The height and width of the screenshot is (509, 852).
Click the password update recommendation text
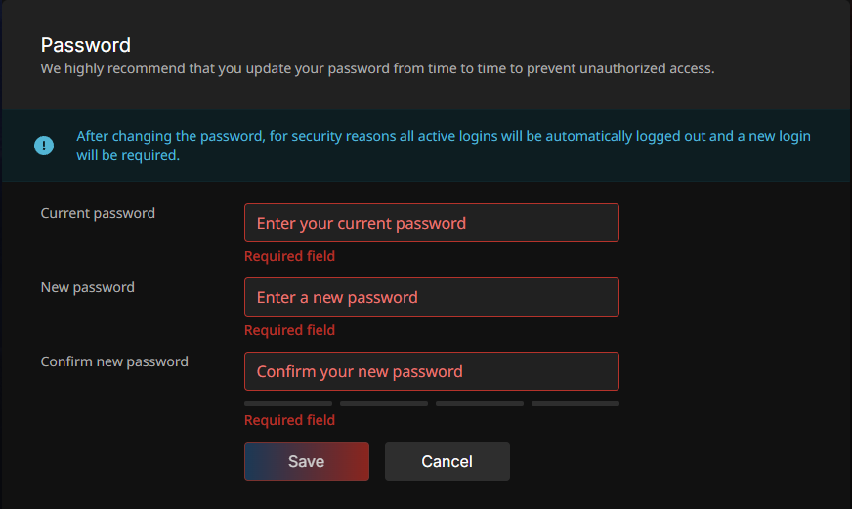point(377,69)
